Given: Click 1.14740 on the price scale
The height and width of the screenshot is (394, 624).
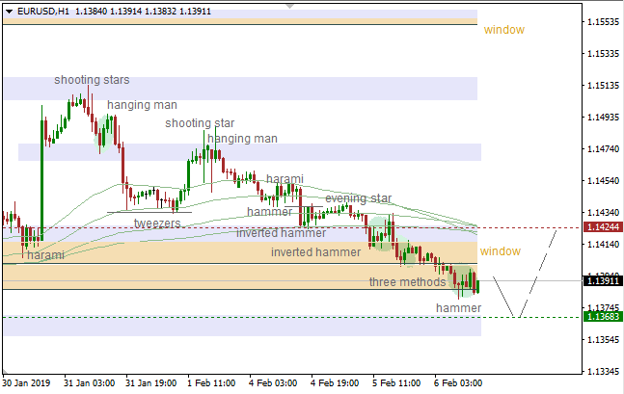Looking at the screenshot, I should click(603, 149).
